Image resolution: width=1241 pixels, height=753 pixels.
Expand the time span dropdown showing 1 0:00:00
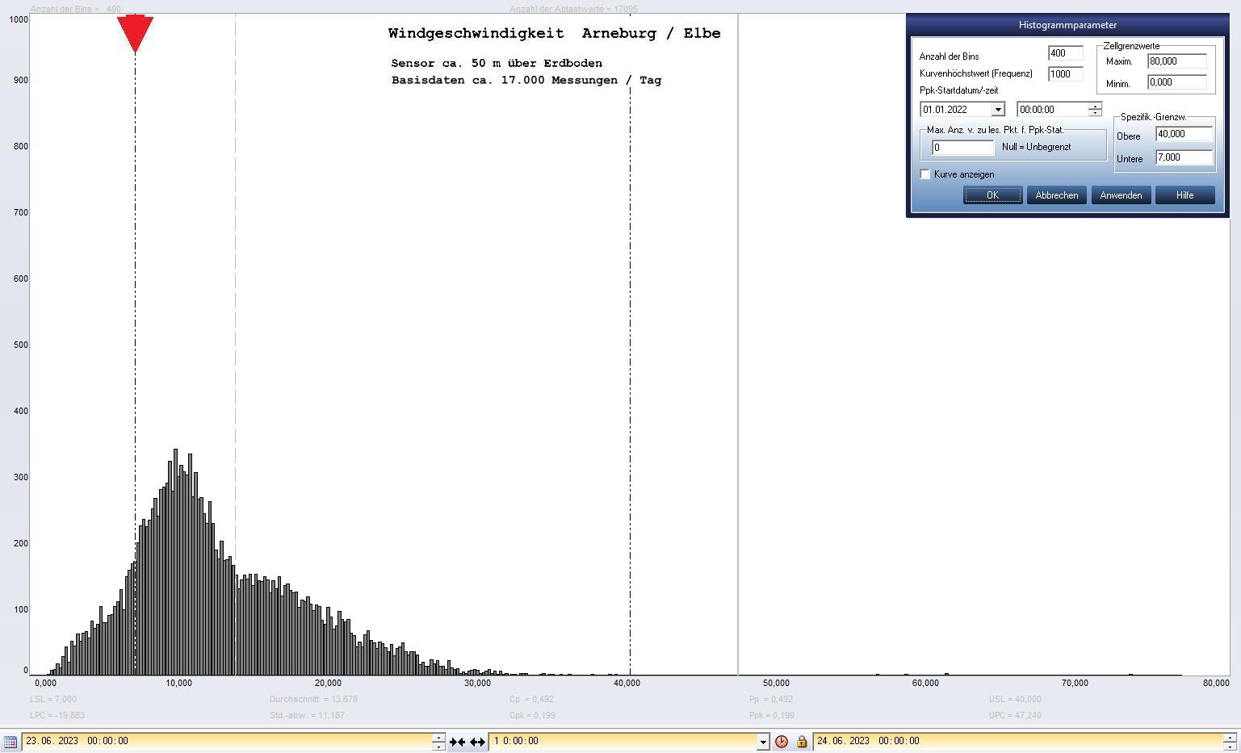[x=762, y=741]
